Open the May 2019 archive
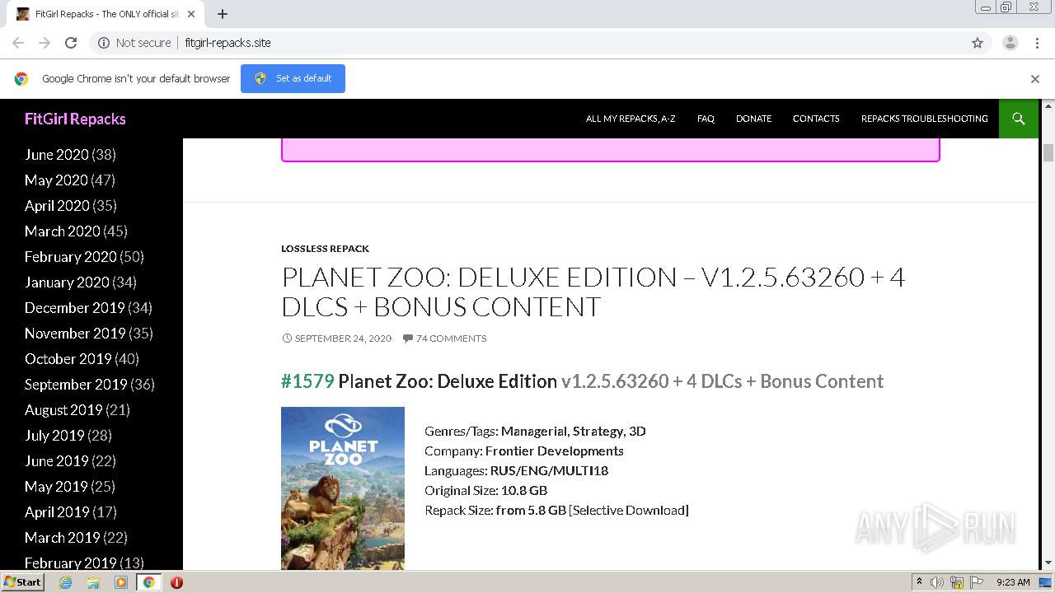1055x593 pixels. [x=56, y=487]
